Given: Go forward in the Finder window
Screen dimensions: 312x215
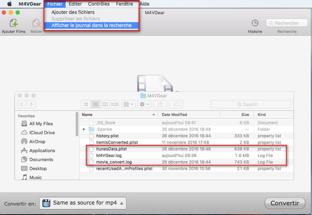Looking at the screenshot, I should (x=31, y=104).
